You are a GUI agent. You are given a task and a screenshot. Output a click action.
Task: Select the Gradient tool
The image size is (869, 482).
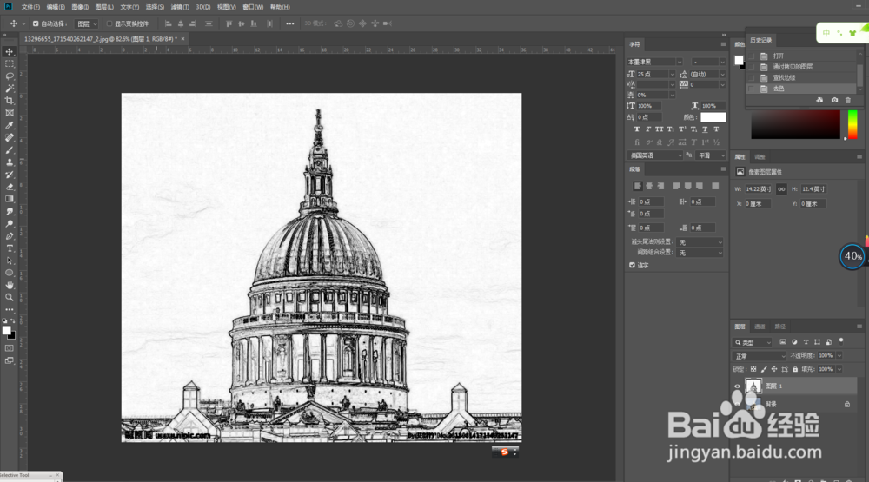[x=10, y=199]
